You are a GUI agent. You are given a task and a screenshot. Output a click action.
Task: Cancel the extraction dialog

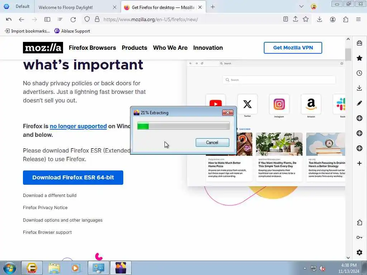pyautogui.click(x=212, y=143)
